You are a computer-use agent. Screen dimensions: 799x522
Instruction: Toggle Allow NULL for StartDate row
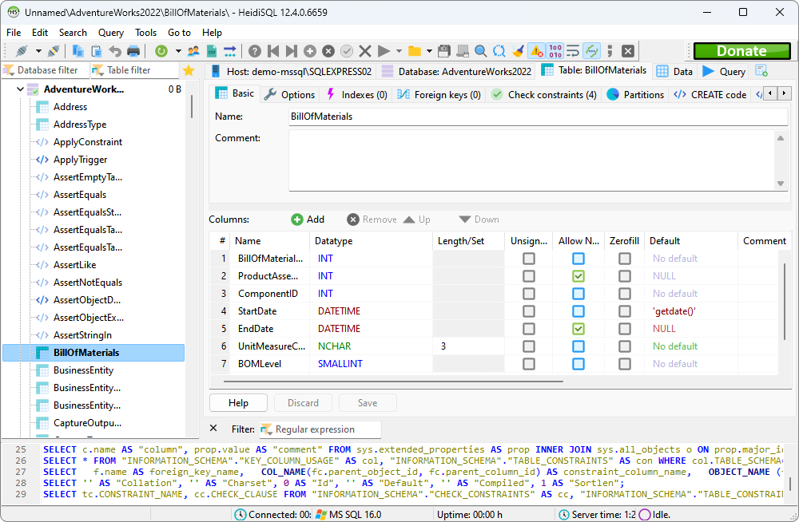pos(578,311)
